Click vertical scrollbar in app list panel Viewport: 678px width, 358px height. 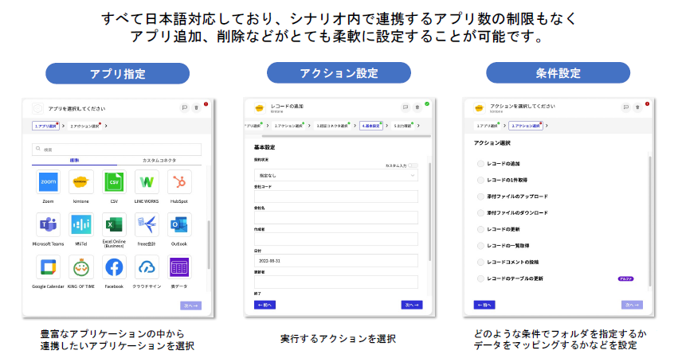209,244
